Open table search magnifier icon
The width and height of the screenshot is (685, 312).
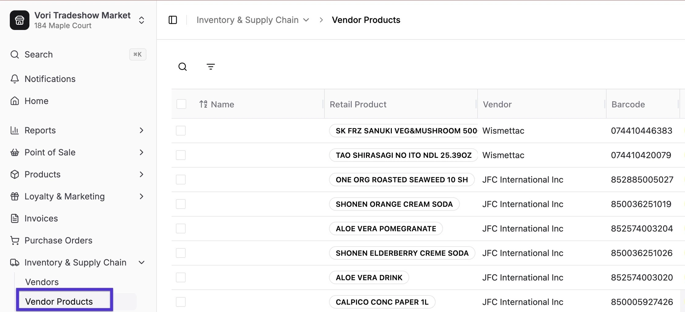[183, 67]
